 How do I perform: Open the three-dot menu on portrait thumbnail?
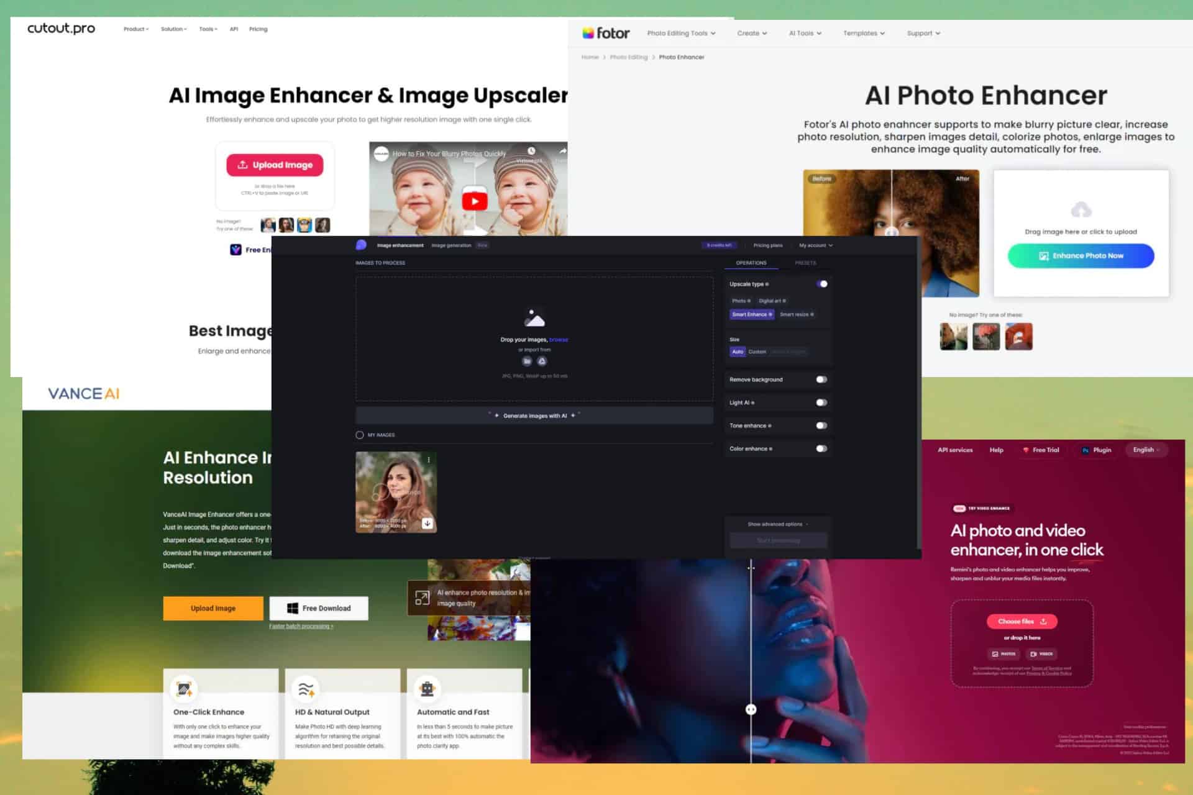429,460
